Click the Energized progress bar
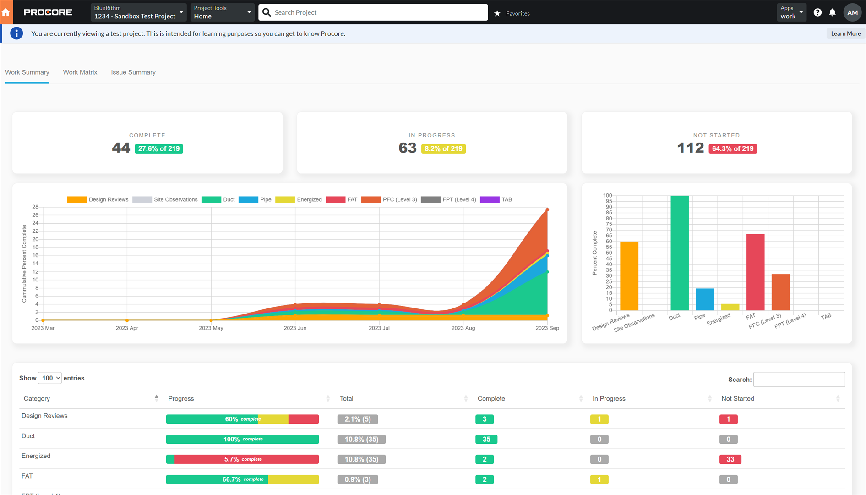The image size is (866, 495). [242, 459]
